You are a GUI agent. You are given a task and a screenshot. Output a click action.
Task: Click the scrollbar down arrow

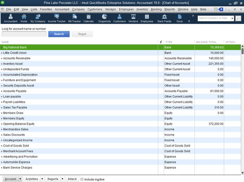tap(243, 173)
